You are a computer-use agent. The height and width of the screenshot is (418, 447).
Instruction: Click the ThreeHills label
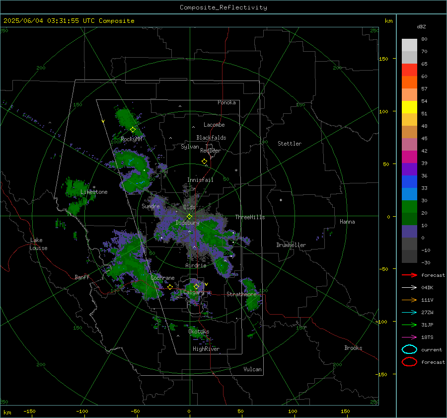tap(250, 217)
